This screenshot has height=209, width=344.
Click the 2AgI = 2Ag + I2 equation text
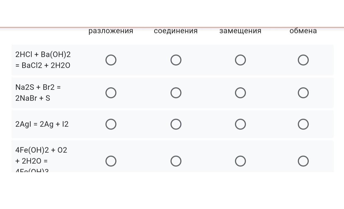(42, 124)
